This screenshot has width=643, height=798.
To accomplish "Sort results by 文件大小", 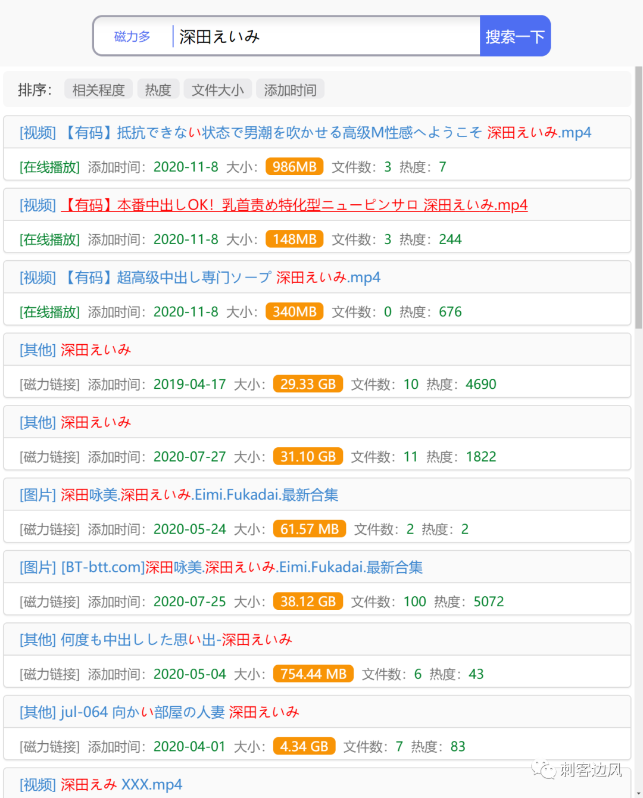I will coord(217,90).
